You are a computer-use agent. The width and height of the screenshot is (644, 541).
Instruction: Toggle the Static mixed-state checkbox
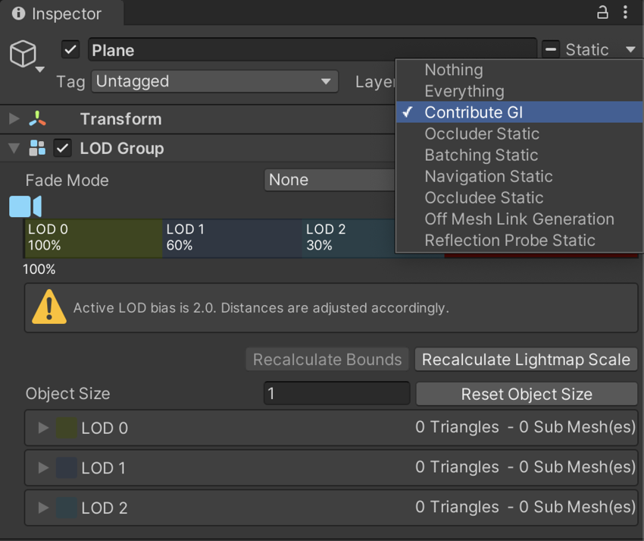[x=551, y=50]
